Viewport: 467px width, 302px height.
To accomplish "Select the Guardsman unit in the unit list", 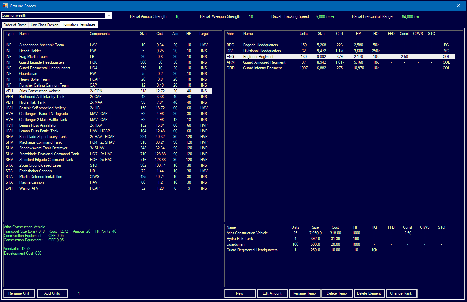I will 109,74.
